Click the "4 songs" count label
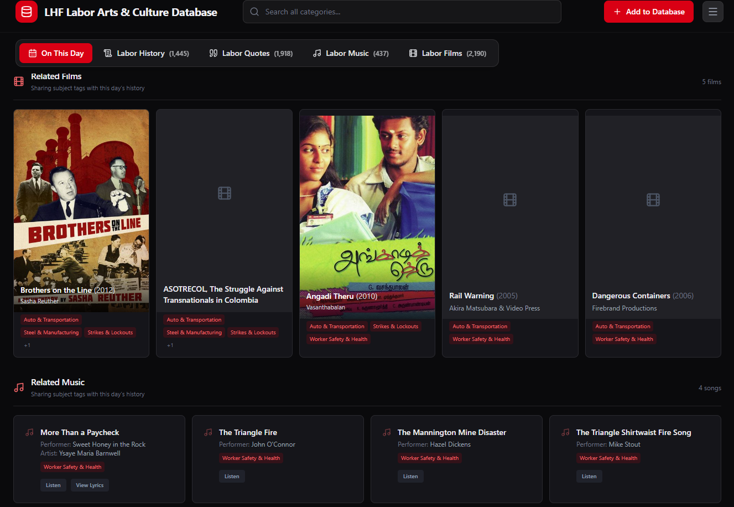The width and height of the screenshot is (734, 507). (710, 388)
